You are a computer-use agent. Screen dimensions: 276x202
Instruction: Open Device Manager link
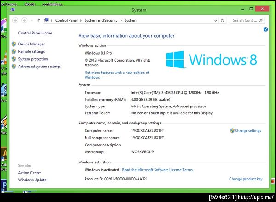31,44
